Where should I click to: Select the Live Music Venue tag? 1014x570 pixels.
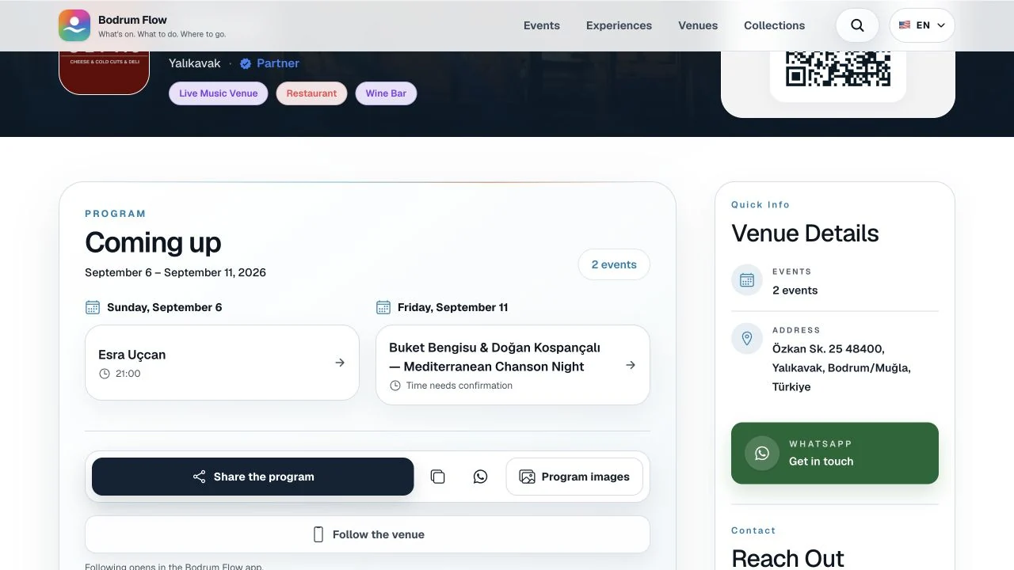pyautogui.click(x=219, y=93)
